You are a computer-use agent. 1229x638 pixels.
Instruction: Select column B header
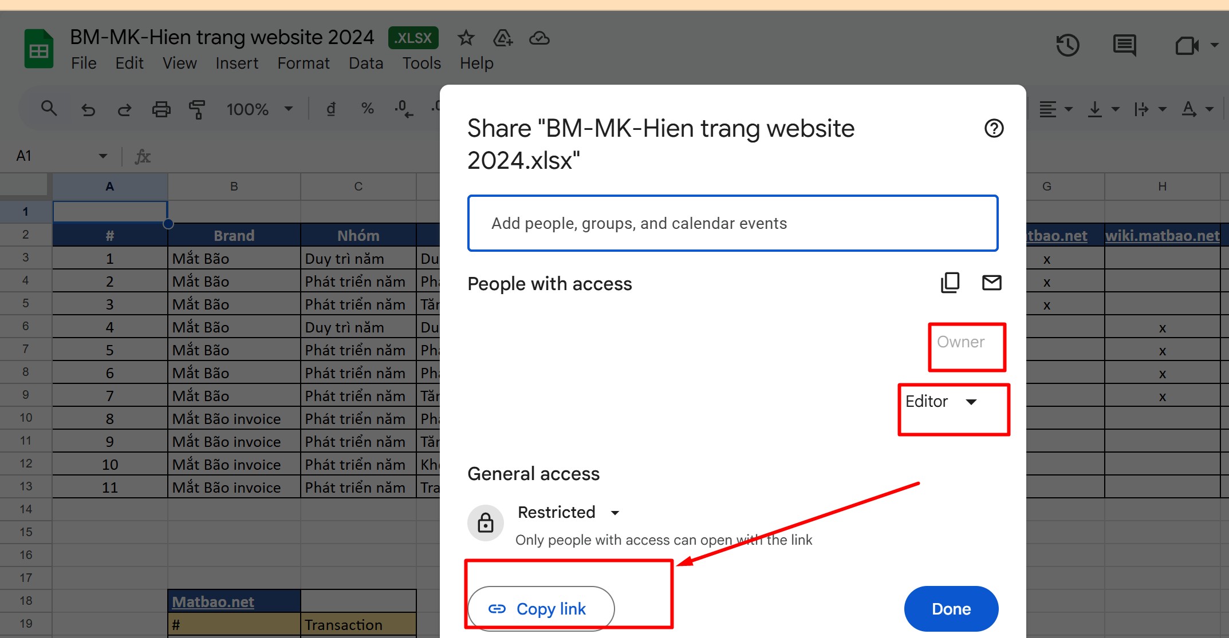coord(234,187)
